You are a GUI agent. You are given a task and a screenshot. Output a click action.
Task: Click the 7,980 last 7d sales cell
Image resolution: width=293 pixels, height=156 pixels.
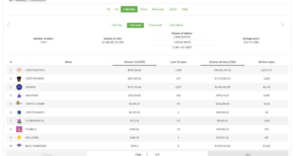[x=178, y=70]
